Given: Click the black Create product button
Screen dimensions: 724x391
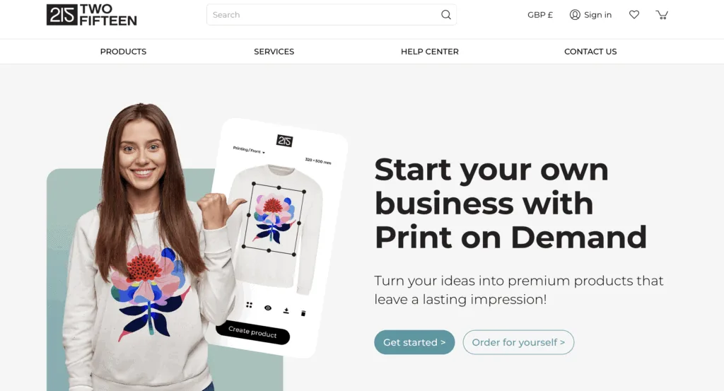Looking at the screenshot, I should pos(252,332).
